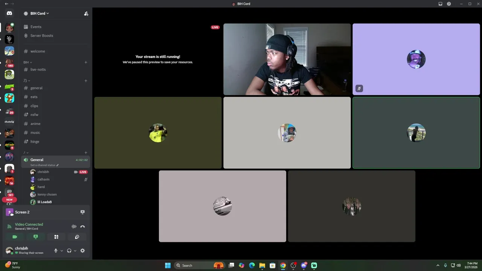Open the paused stream preview tile
The image size is (482, 271).
[158, 59]
